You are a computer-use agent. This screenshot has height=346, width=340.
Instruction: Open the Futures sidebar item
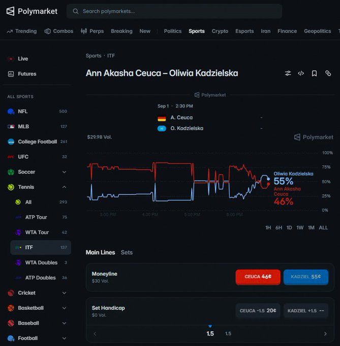pos(27,74)
